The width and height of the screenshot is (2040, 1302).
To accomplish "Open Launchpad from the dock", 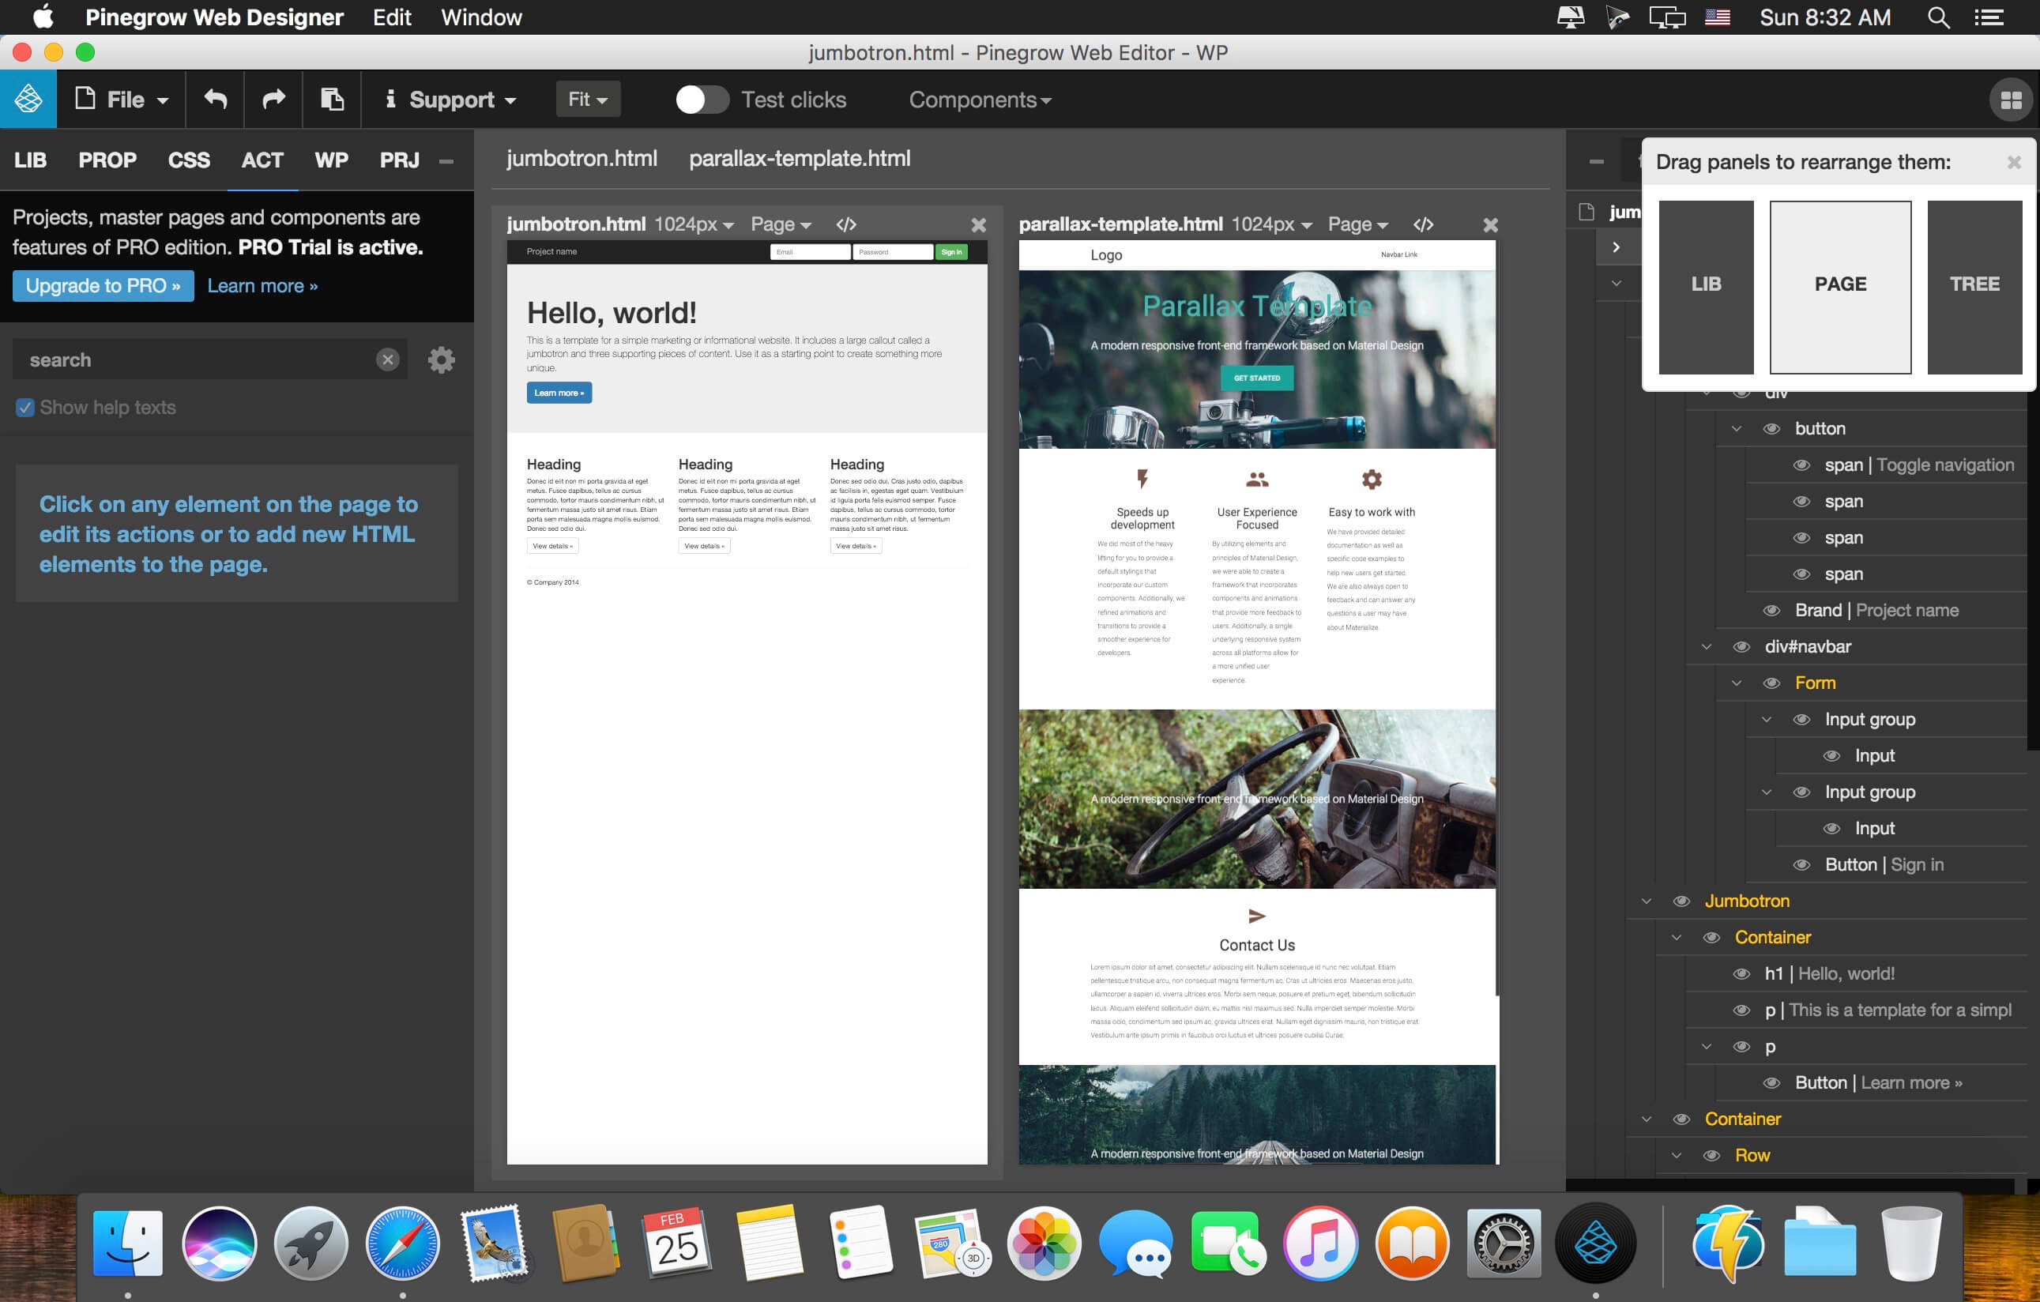I will coord(311,1244).
